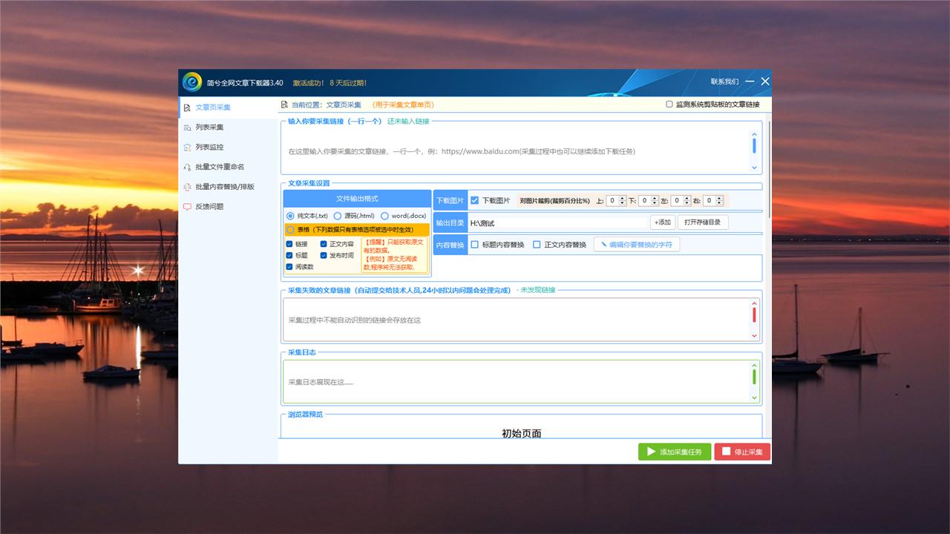Uncheck the 下载图片 checkbox
The height and width of the screenshot is (534, 950).
pyautogui.click(x=475, y=200)
